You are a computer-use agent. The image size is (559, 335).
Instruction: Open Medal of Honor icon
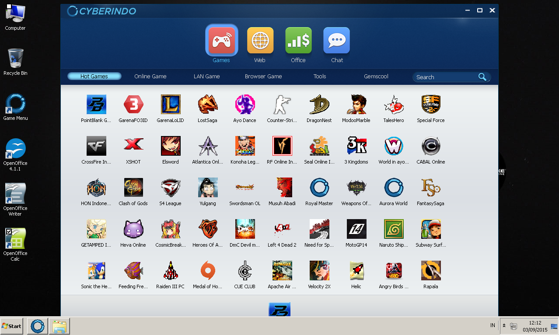[207, 270]
